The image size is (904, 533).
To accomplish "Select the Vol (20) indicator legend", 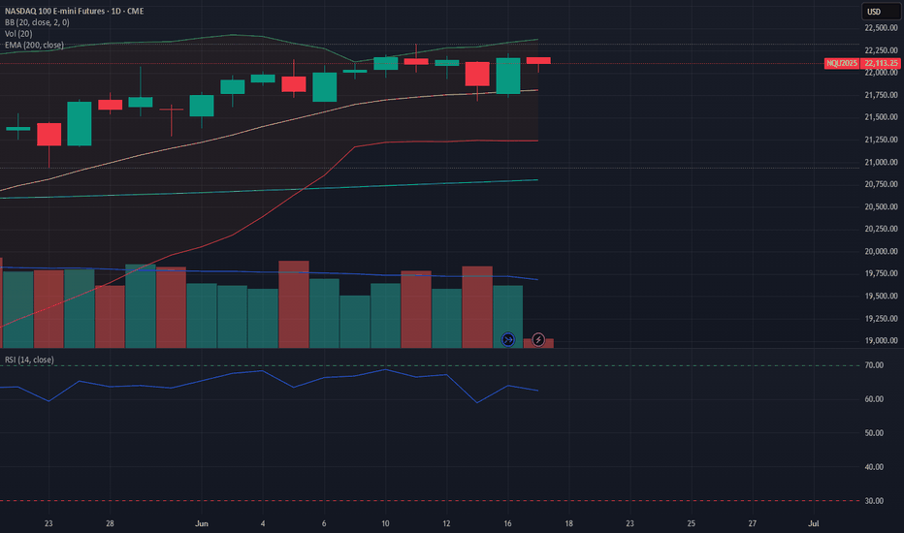I will [x=18, y=33].
